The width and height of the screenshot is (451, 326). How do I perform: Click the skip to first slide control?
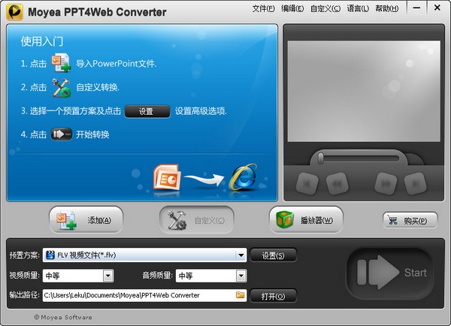point(307,184)
